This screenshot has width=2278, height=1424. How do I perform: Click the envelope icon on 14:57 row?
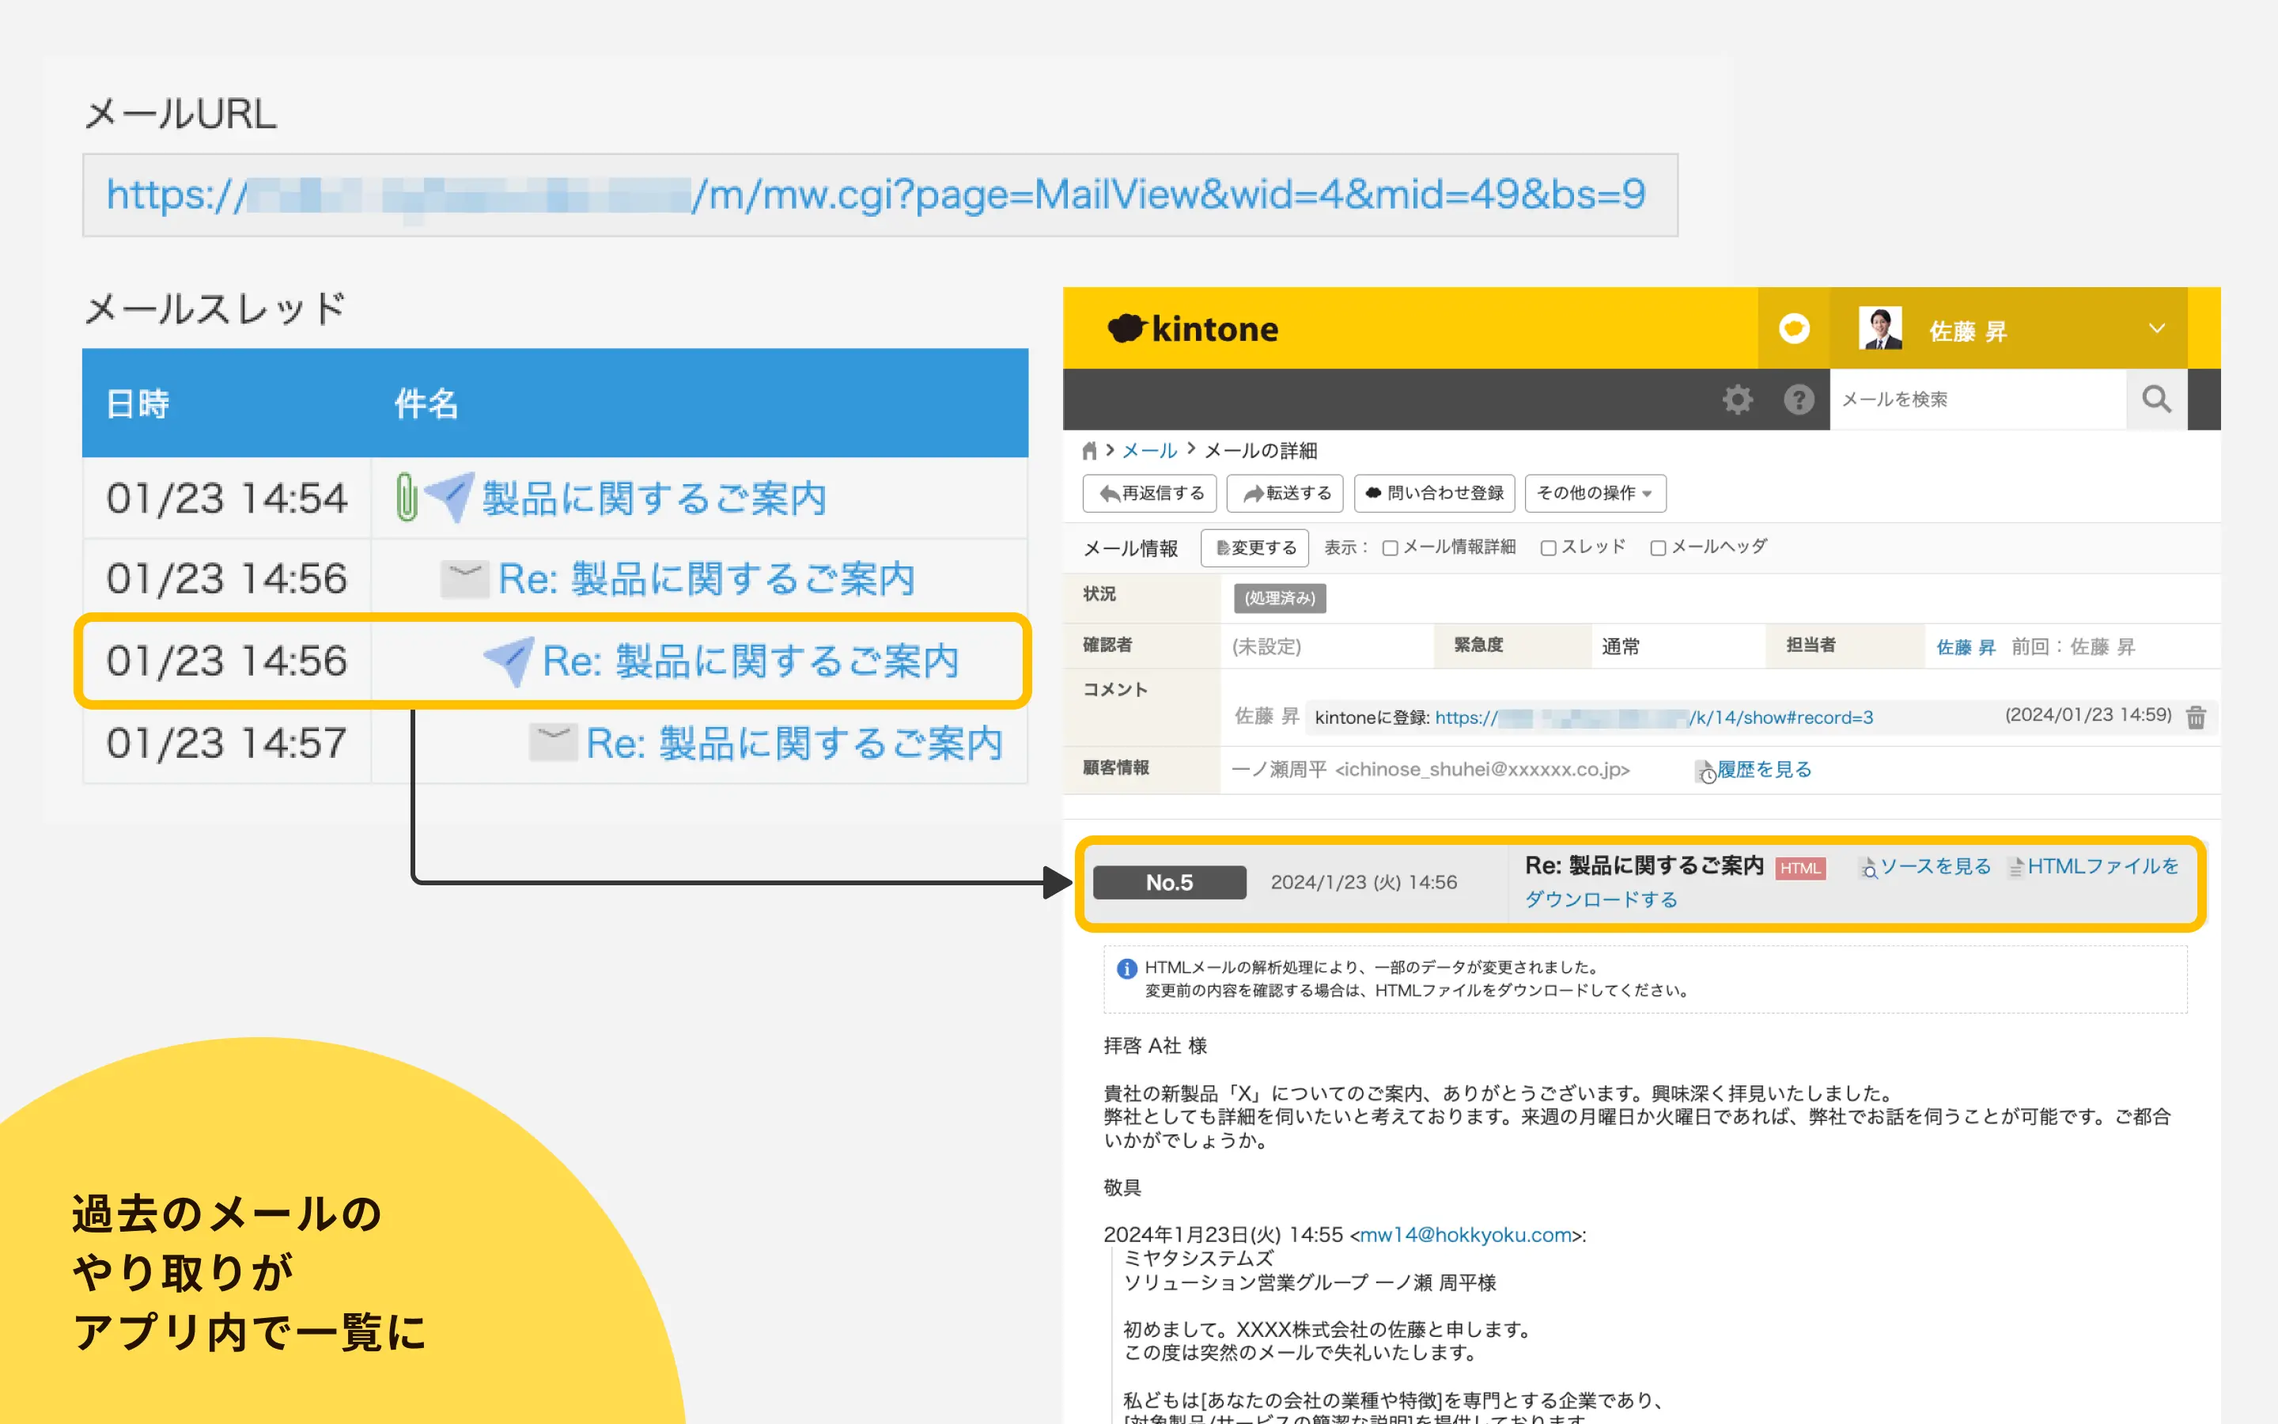[553, 743]
